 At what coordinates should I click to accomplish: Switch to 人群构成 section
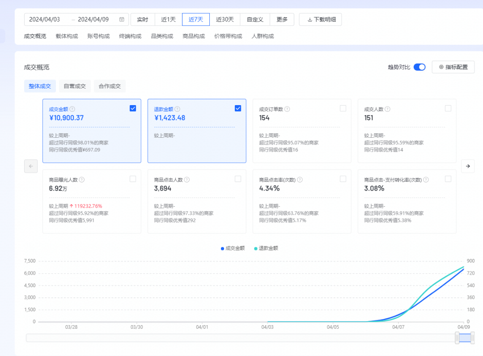(x=263, y=36)
